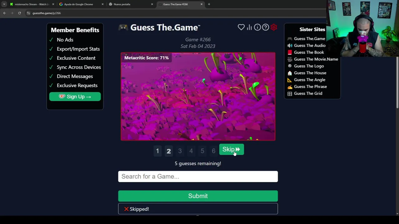Close the Ayuda de Google Chrome tab

pos(103,4)
